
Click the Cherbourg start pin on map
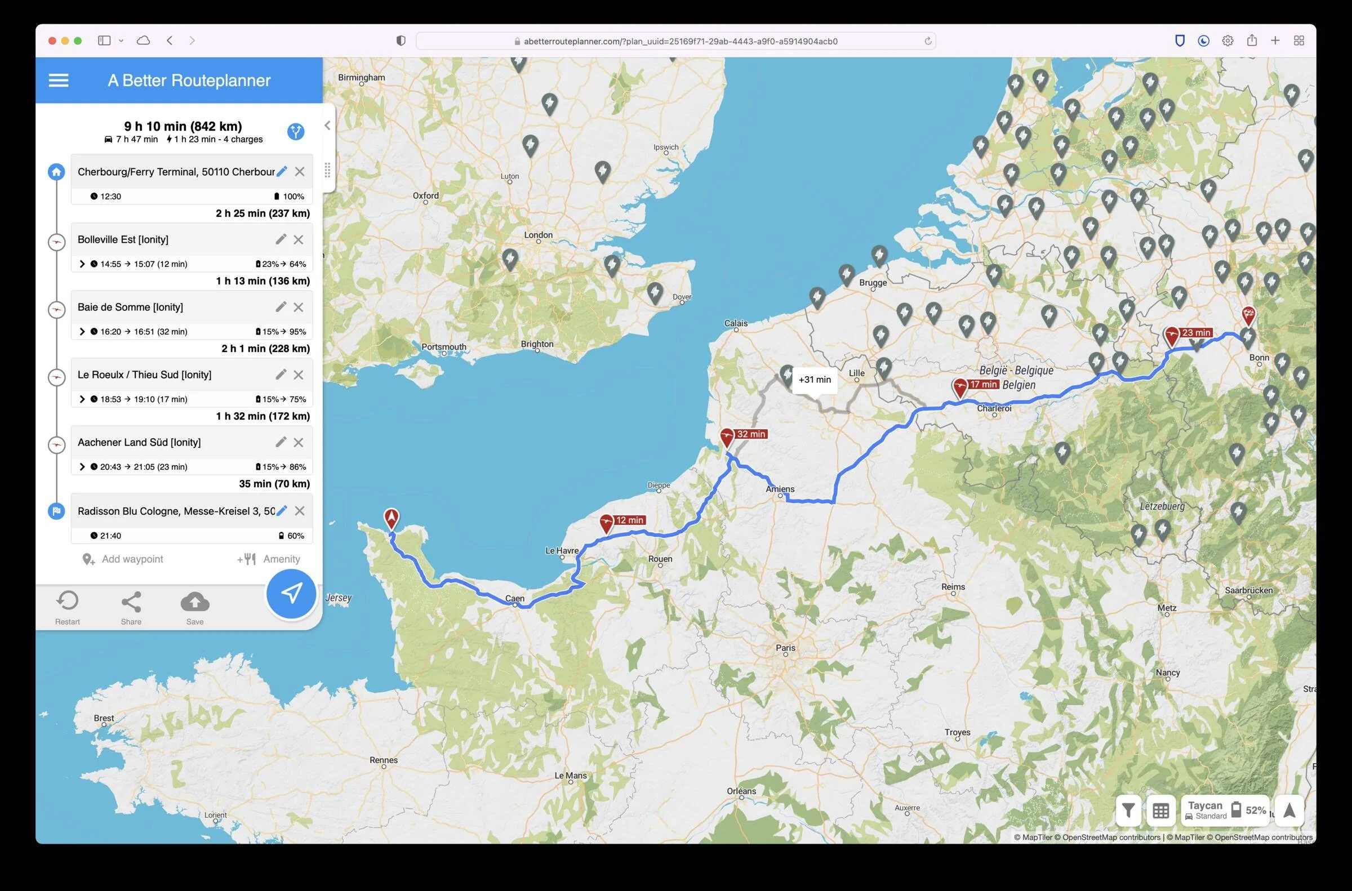tap(391, 518)
